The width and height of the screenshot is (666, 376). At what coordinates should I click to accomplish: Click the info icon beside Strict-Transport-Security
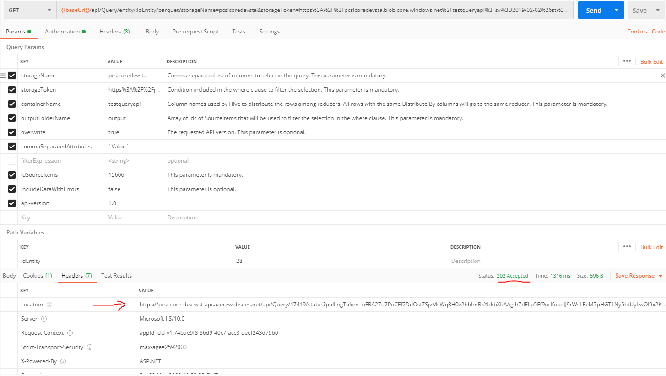point(90,347)
